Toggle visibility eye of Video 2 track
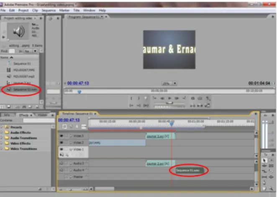This screenshot has height=197, width=277. point(62,143)
